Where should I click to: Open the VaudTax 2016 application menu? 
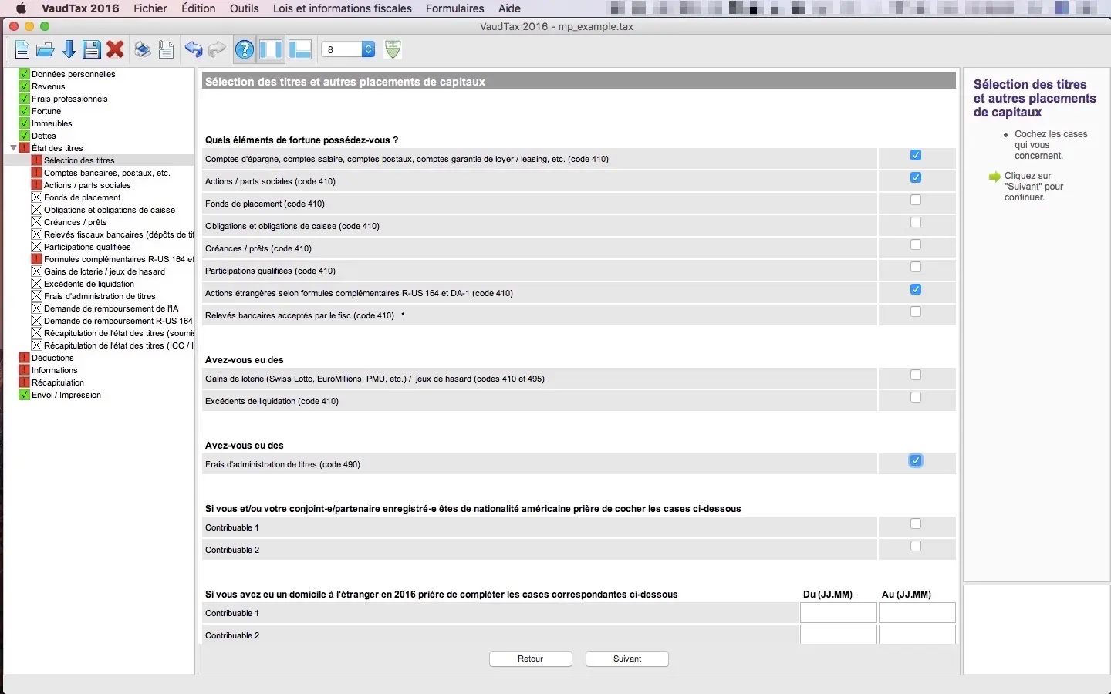[80, 8]
